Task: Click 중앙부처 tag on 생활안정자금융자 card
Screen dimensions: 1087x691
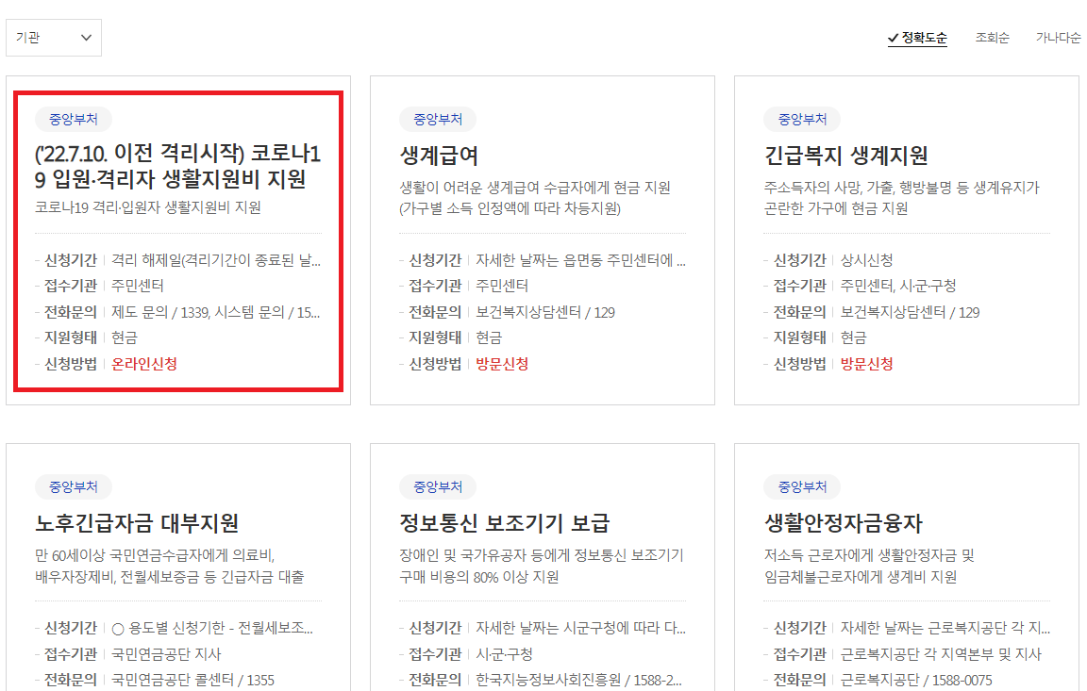Action: [x=802, y=486]
